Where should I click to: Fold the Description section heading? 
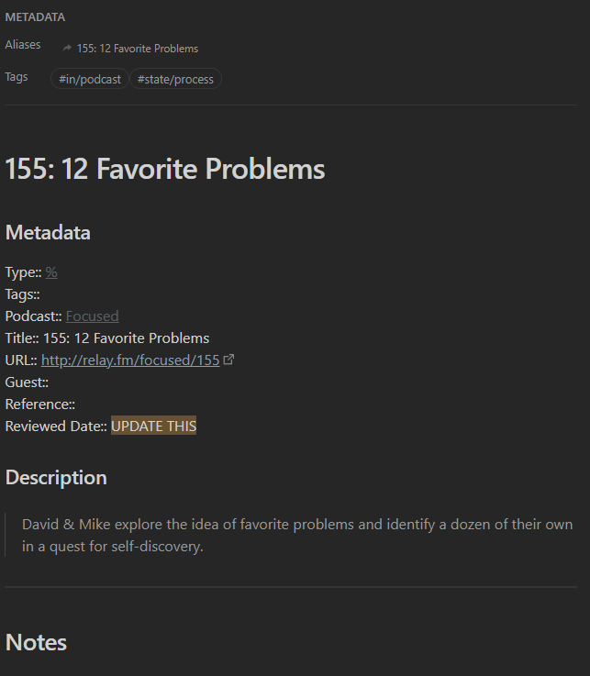[56, 478]
